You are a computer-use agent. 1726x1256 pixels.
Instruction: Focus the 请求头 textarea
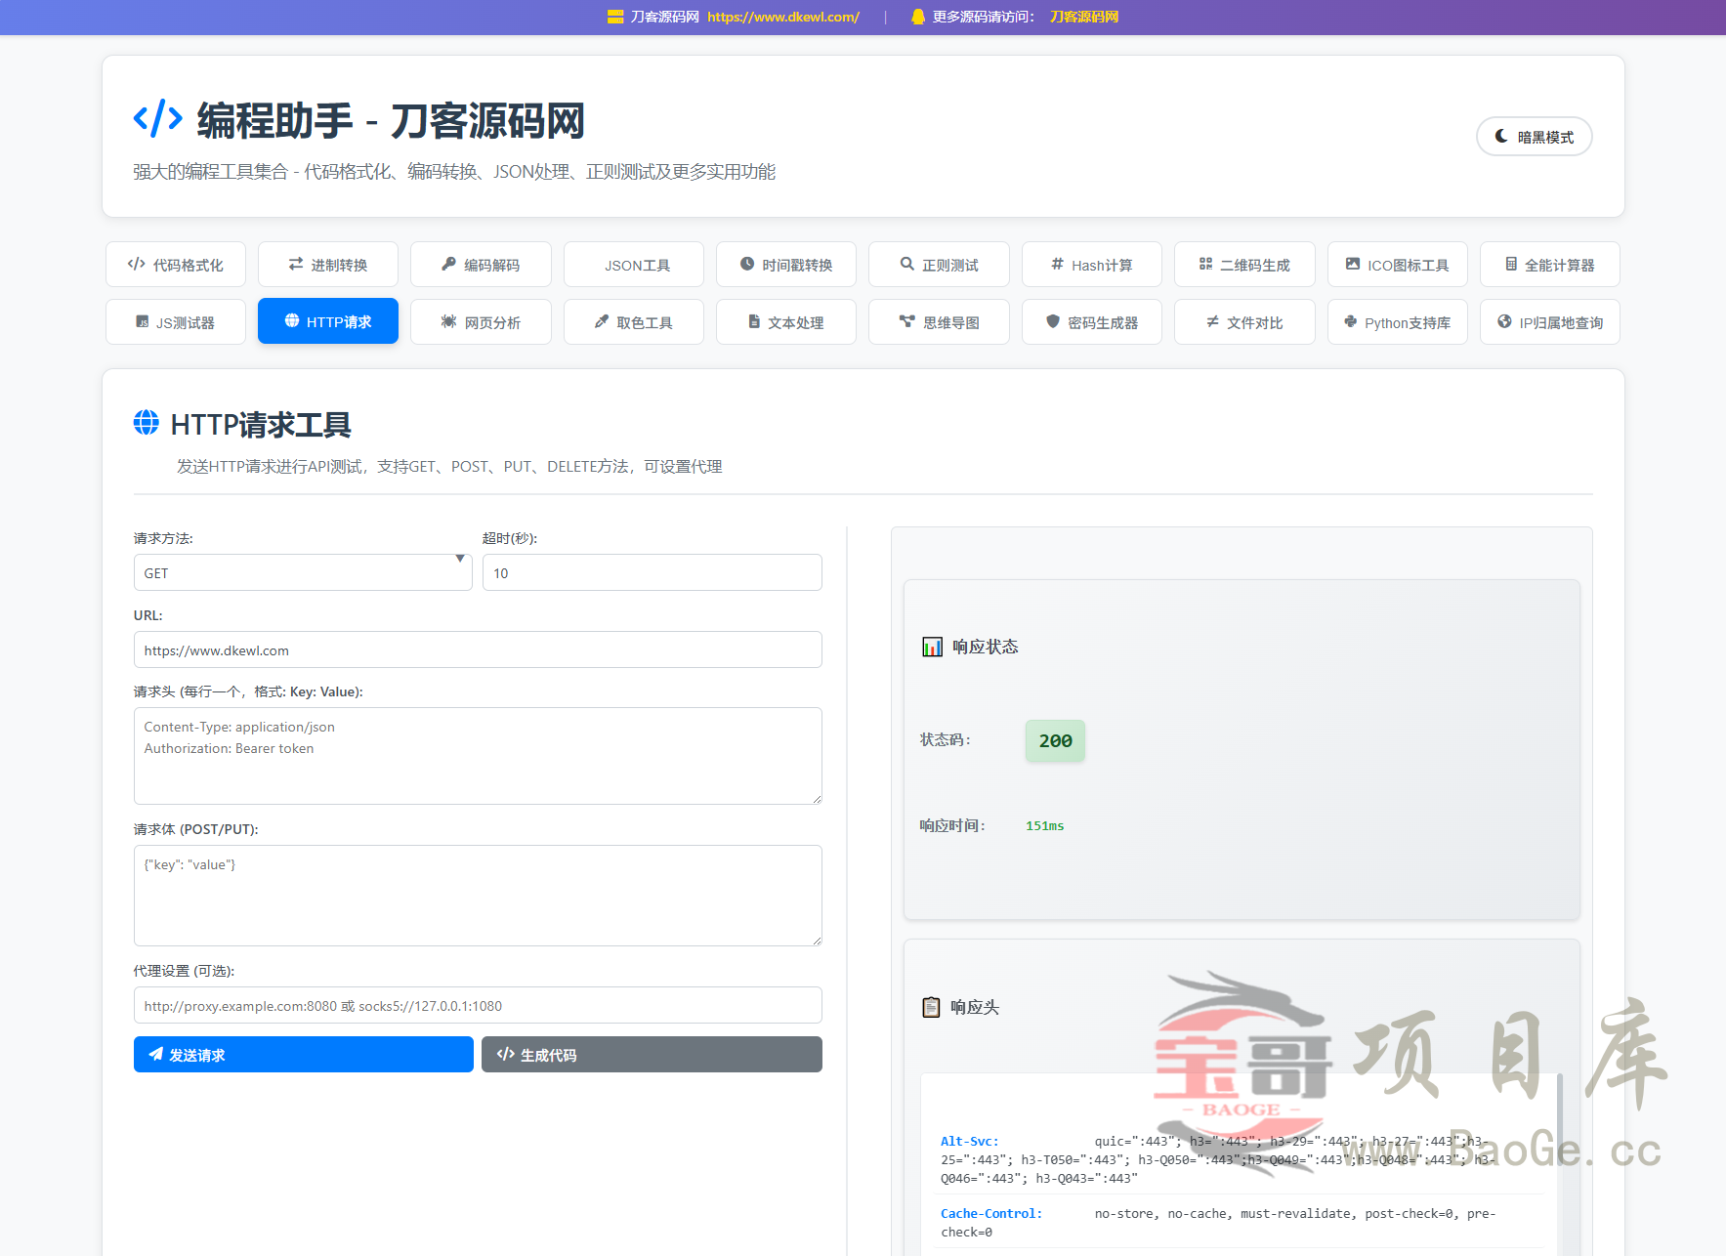478,756
